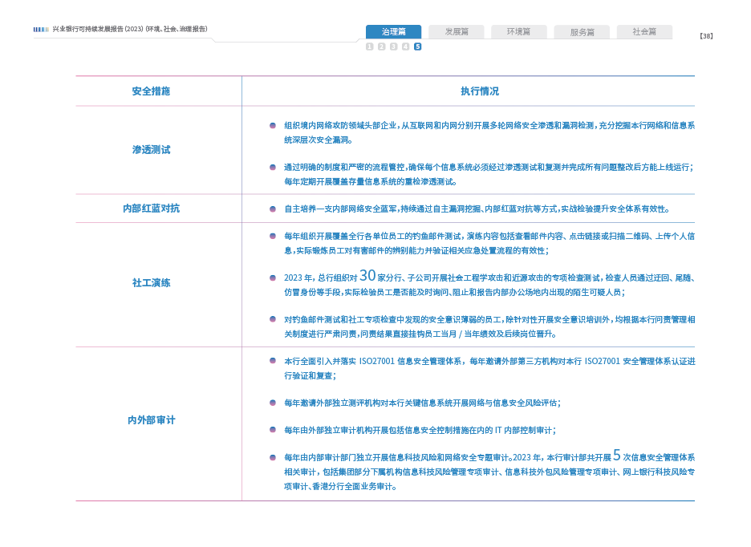The image size is (751, 547).
Task: Click the 社工演练 row label
Action: click(152, 283)
